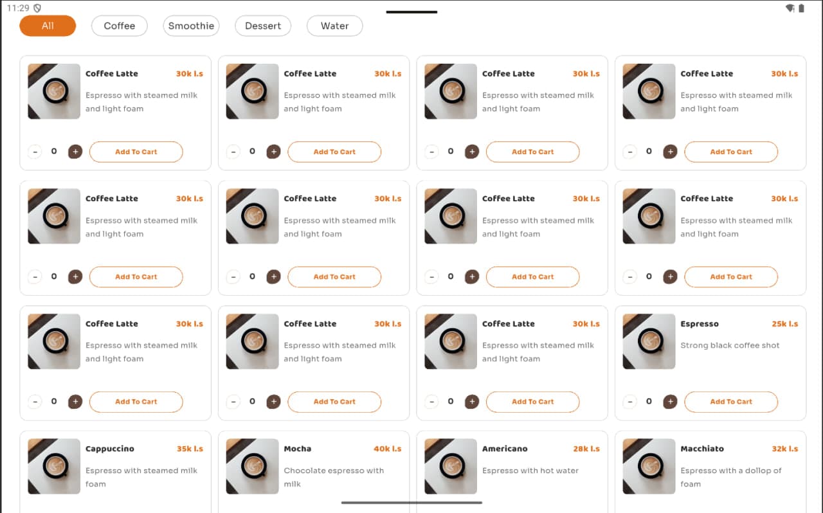This screenshot has height=513, width=823.
Task: Add the Espresso to the cart
Action: point(731,401)
